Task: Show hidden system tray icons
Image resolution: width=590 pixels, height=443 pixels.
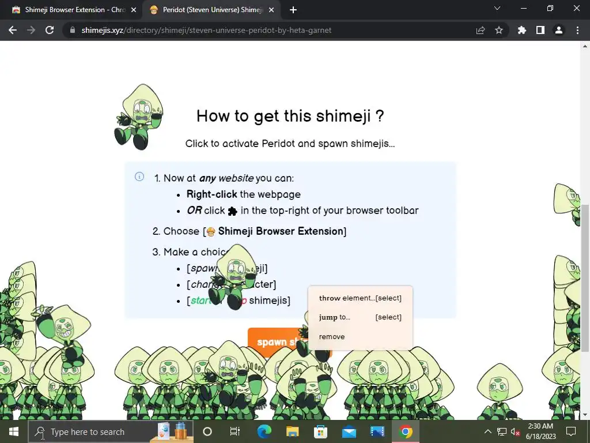Action: (x=487, y=431)
